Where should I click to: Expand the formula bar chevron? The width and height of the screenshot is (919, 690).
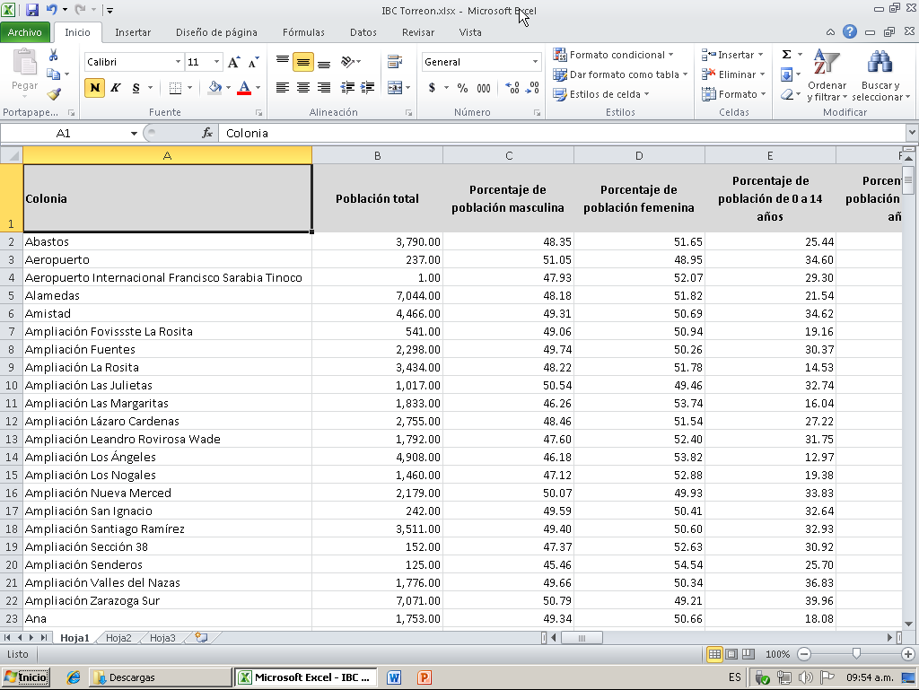point(912,133)
